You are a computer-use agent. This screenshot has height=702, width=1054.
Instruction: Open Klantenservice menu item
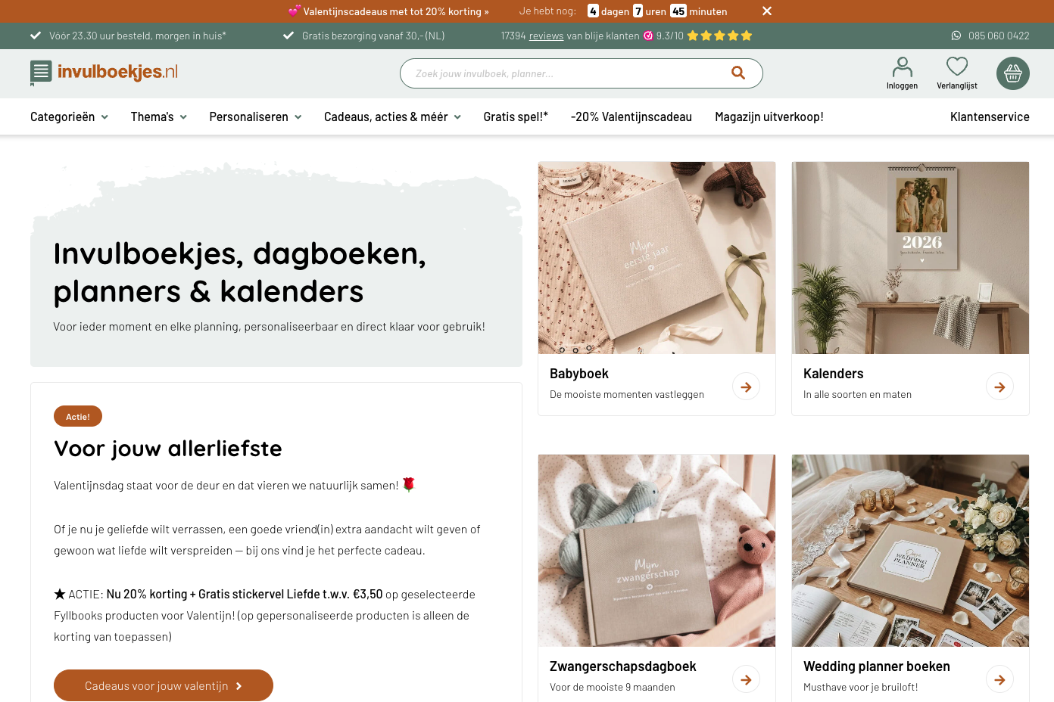click(990, 116)
